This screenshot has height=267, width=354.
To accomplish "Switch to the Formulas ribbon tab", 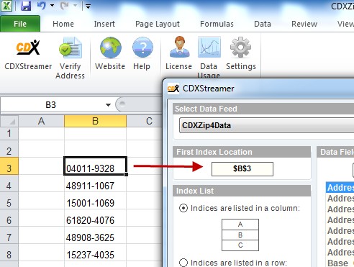I will (x=217, y=24).
